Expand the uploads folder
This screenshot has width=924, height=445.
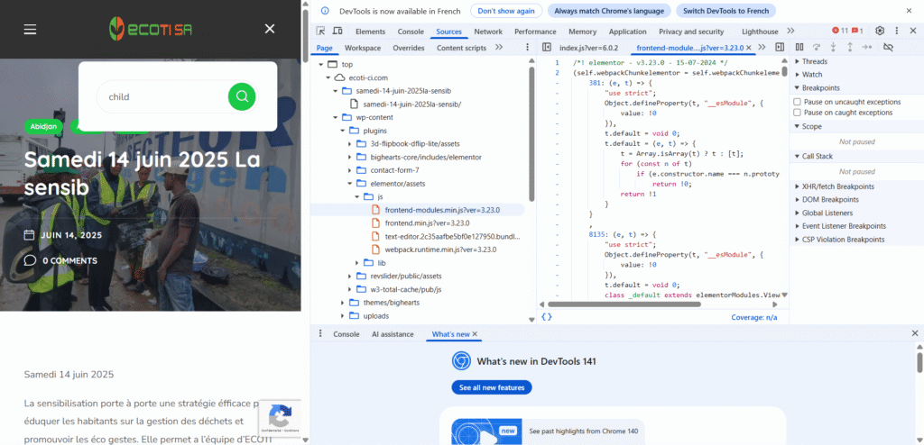coord(376,316)
